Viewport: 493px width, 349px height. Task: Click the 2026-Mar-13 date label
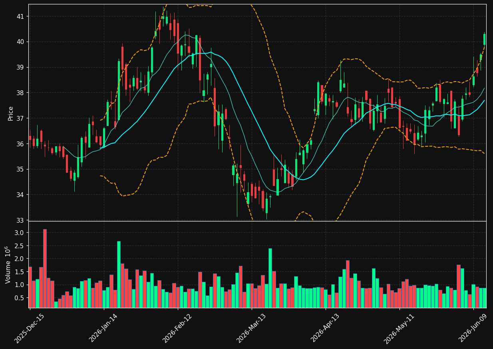(251, 328)
